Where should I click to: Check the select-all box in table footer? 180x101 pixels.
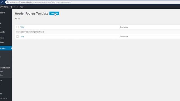point(17,36)
